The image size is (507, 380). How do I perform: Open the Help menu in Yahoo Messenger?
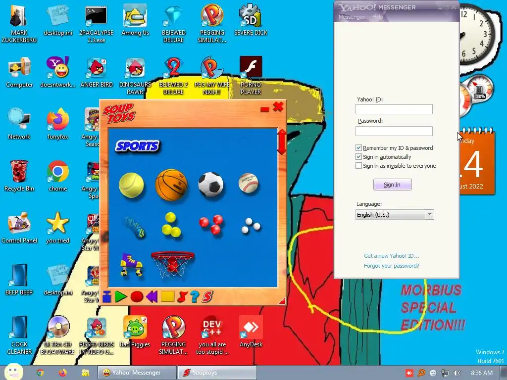(x=377, y=17)
